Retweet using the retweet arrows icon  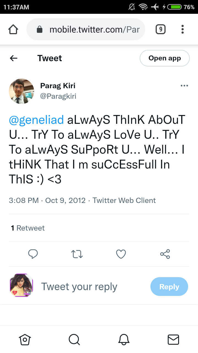coord(77,254)
